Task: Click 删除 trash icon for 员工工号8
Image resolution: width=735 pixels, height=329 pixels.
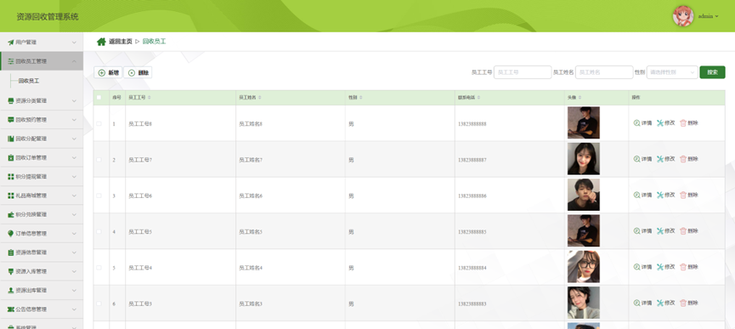Action: coord(683,123)
